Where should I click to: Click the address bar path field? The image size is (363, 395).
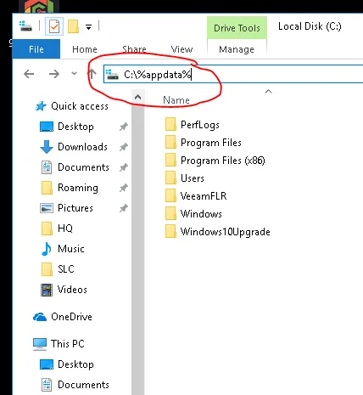[233, 74]
